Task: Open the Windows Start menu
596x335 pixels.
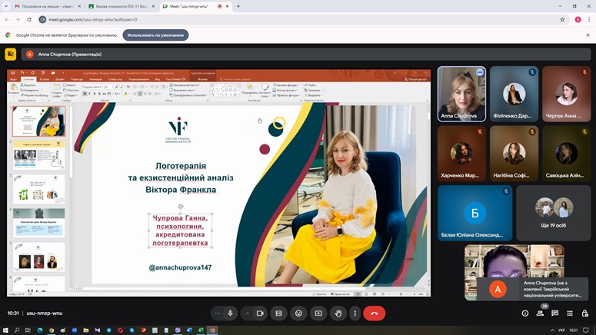Action: coord(5,330)
